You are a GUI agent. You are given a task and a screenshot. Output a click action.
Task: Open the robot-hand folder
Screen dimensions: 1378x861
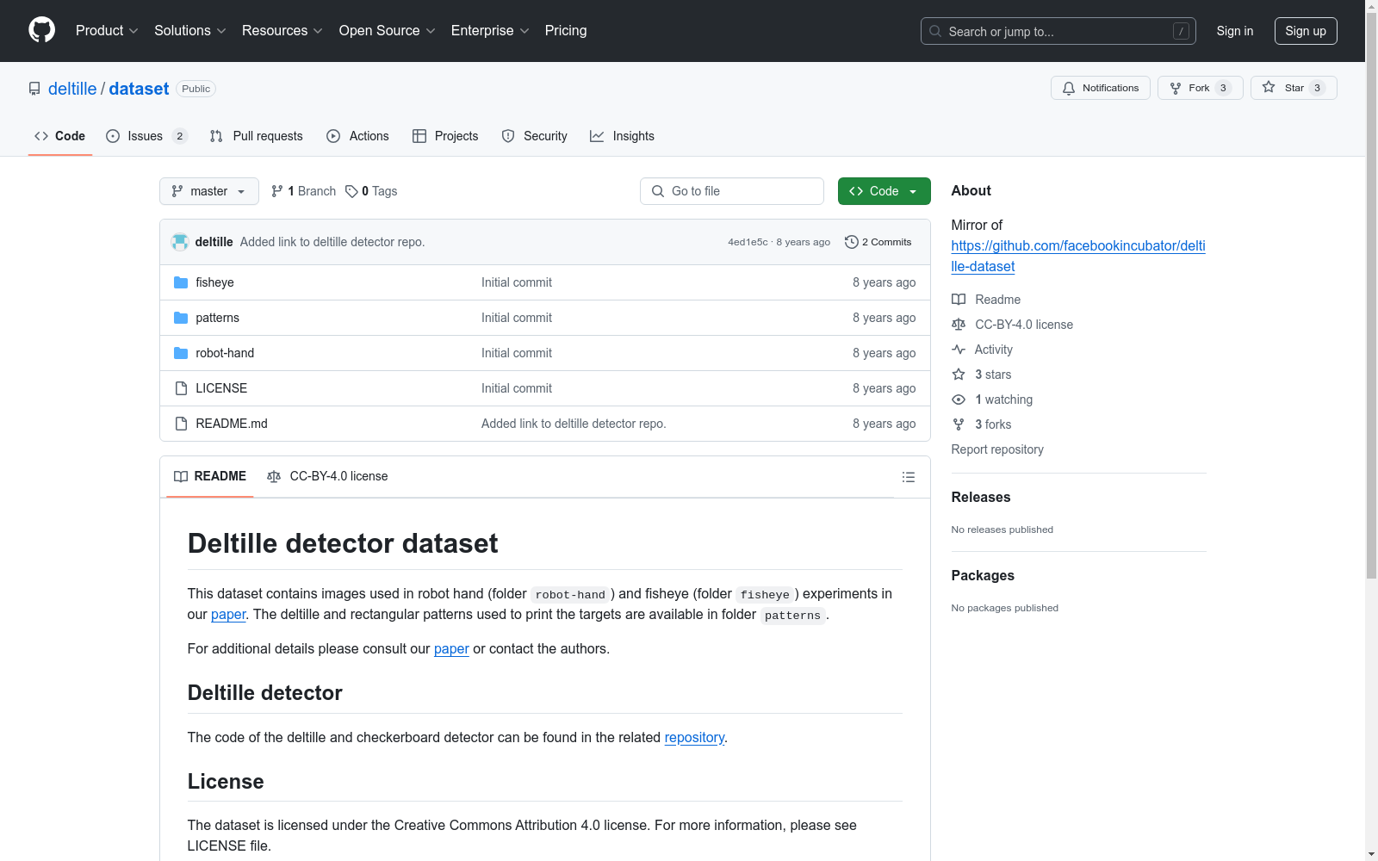point(225,353)
